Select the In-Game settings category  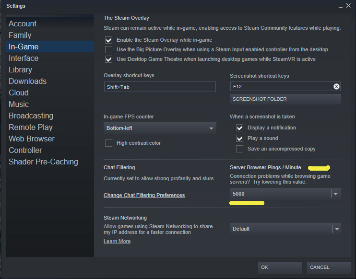coord(50,46)
